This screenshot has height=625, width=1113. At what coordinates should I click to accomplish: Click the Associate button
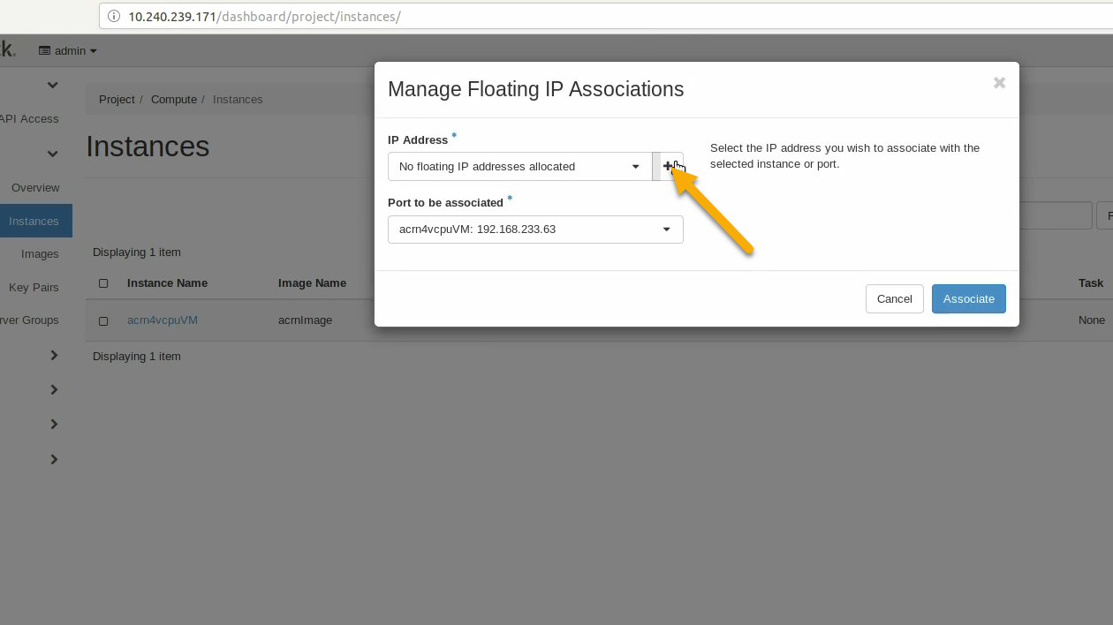click(968, 298)
